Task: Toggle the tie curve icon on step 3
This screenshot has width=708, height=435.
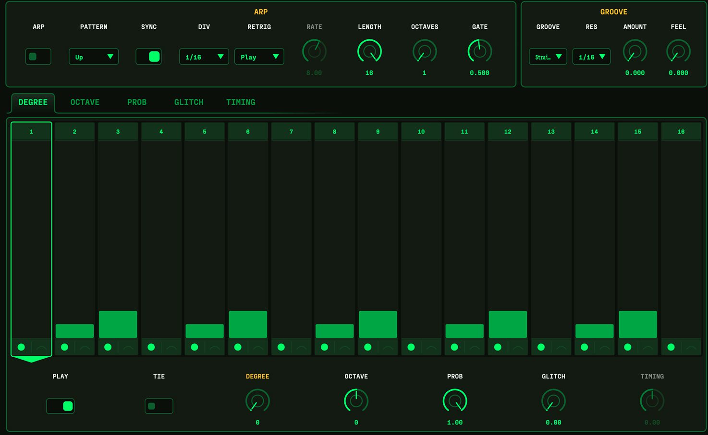Action: [128, 347]
